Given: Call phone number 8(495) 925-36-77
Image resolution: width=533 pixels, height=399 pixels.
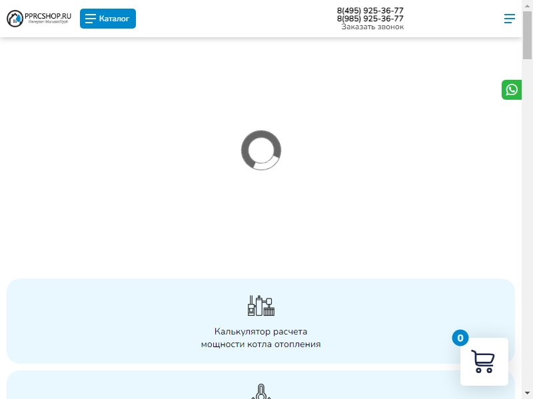Looking at the screenshot, I should (370, 11).
